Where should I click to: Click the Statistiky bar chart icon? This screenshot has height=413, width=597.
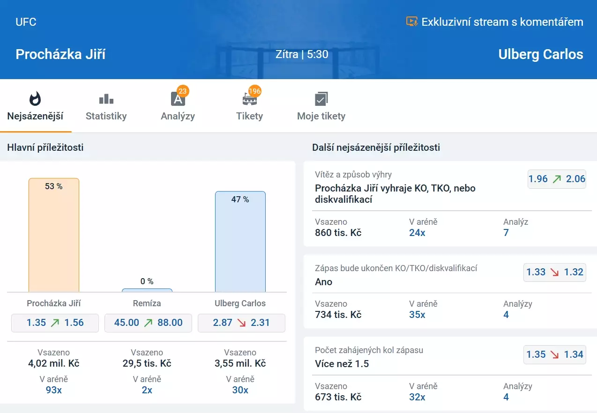(x=106, y=99)
